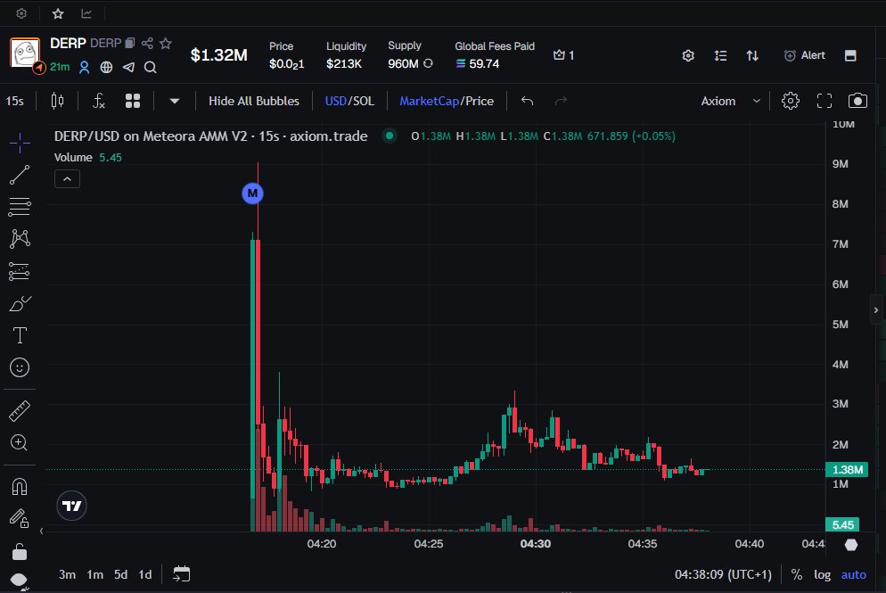Toggle the panel layout icon
The width and height of the screenshot is (886, 593).
coord(850,55)
